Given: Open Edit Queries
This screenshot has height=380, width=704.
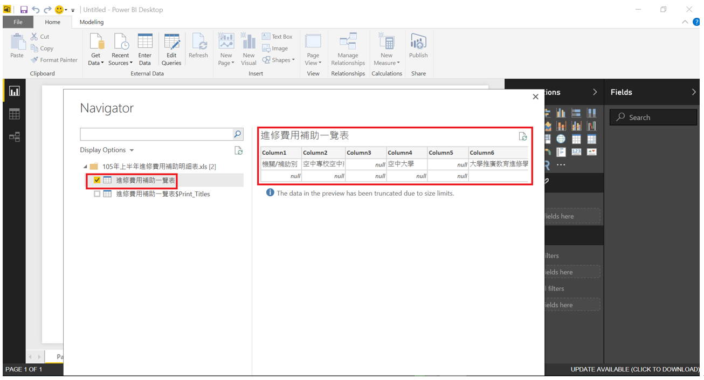Looking at the screenshot, I should [171, 49].
